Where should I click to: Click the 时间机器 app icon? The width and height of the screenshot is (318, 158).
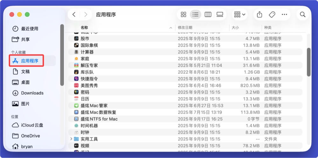76,126
